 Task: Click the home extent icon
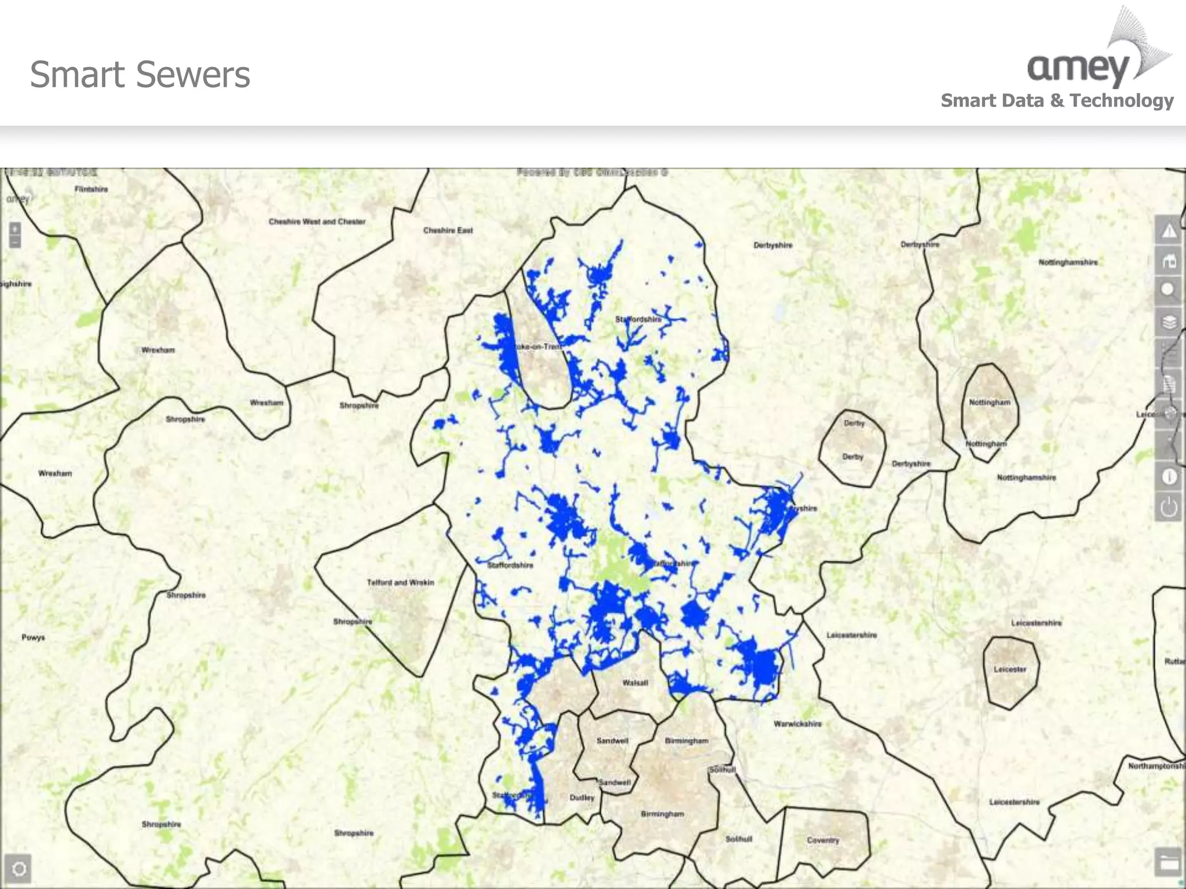click(1169, 261)
